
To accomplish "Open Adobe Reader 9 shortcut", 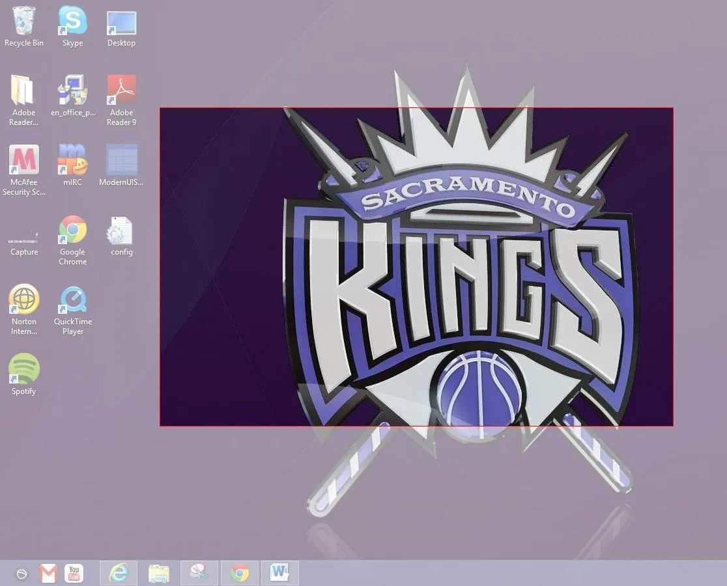I will tap(121, 90).
